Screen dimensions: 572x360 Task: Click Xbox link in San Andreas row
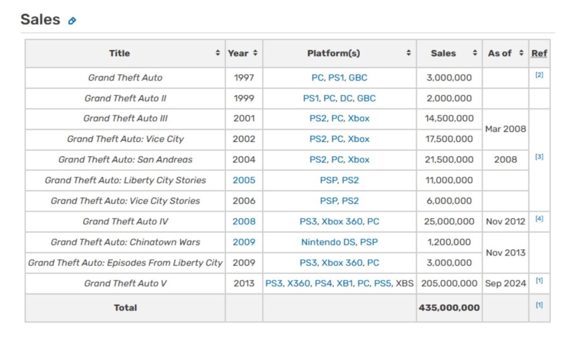[359, 160]
